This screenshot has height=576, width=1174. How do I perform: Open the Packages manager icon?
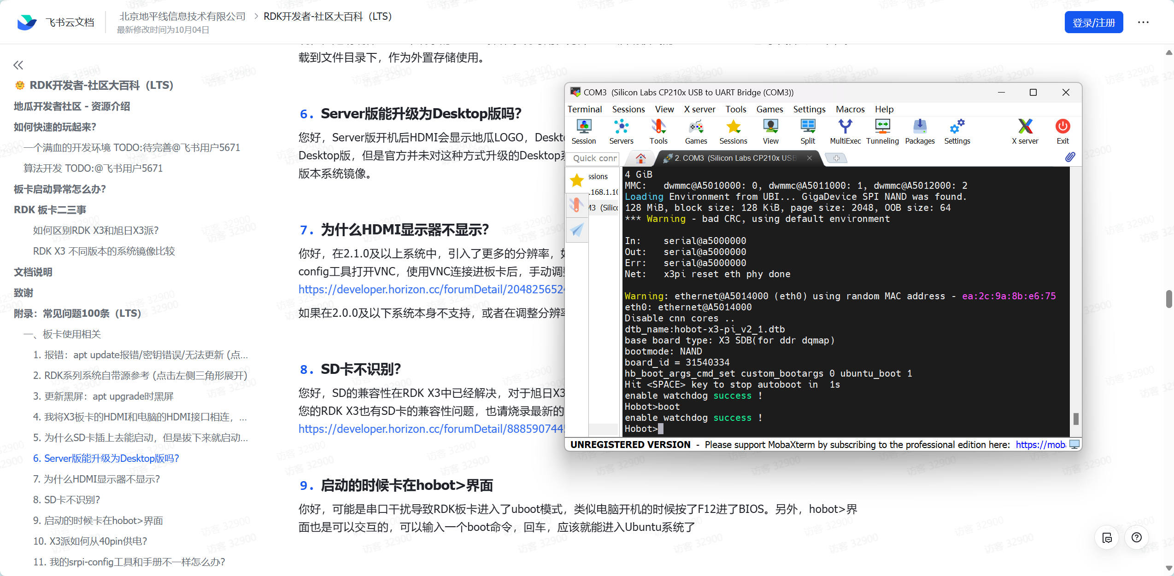(920, 131)
